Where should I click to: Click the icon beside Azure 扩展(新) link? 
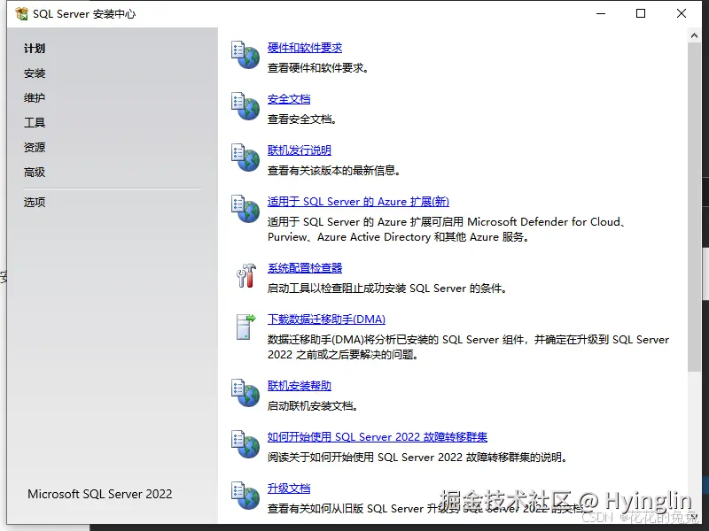coord(245,209)
